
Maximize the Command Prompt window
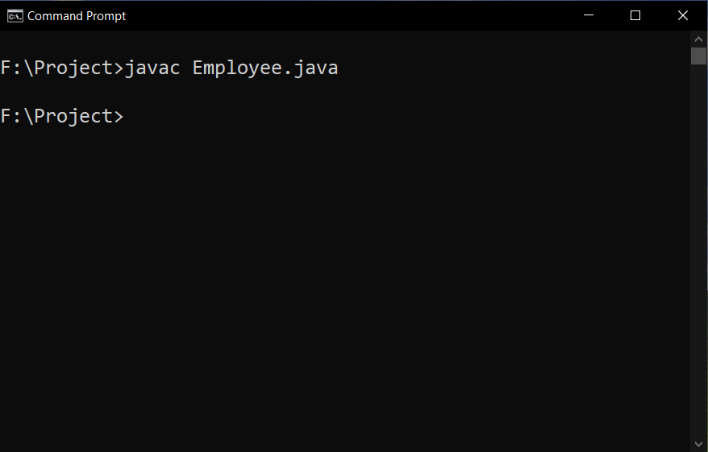coord(635,15)
